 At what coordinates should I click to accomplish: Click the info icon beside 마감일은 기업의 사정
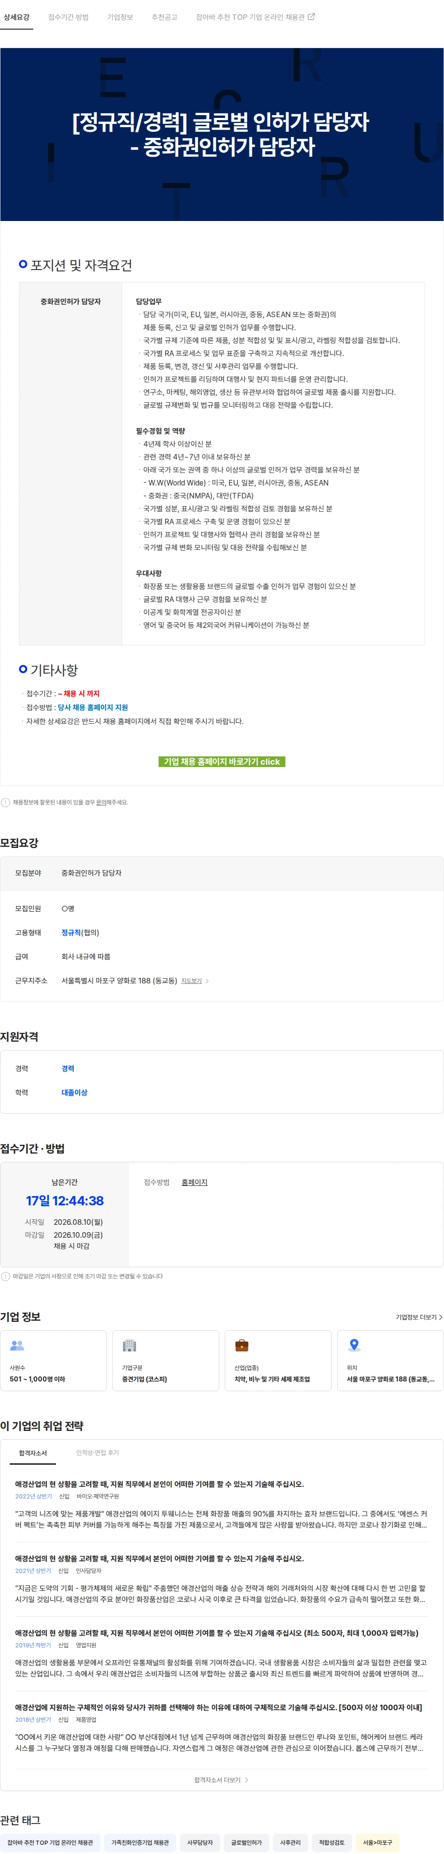click(6, 1276)
